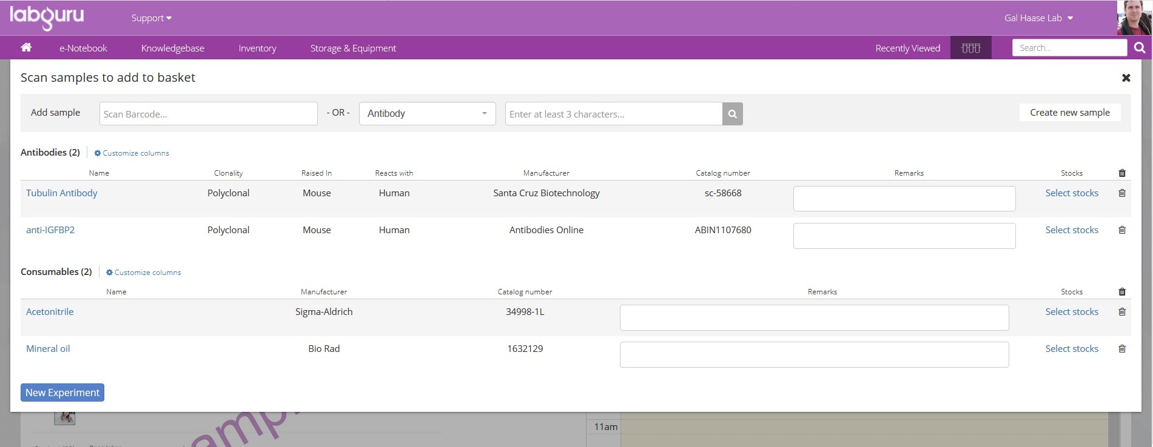Customize columns for the Consumables table
Image resolution: width=1153 pixels, height=447 pixels.
[x=144, y=273]
